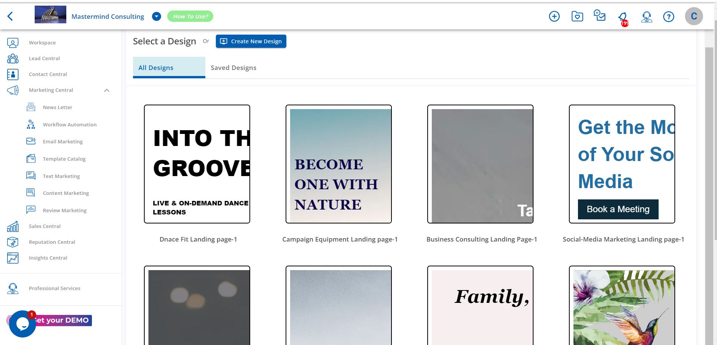Select the Dnace Fit Landing page-1 thumbnail
717x345 pixels.
(x=197, y=164)
